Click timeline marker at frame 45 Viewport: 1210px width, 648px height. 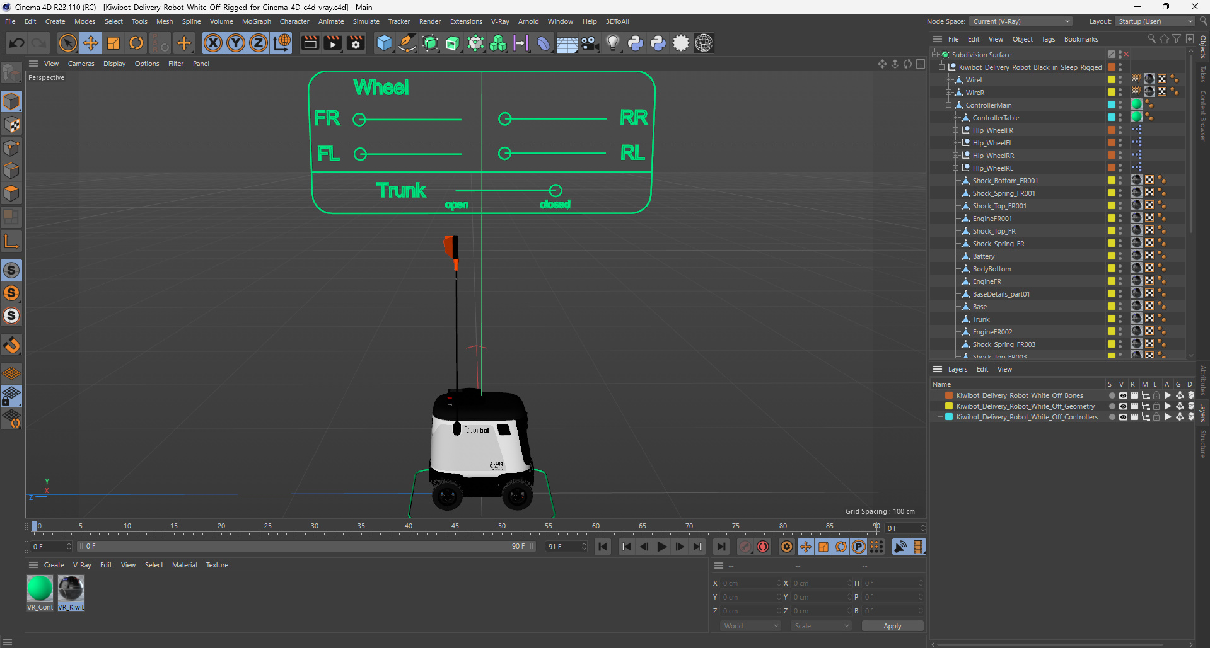[x=455, y=526]
